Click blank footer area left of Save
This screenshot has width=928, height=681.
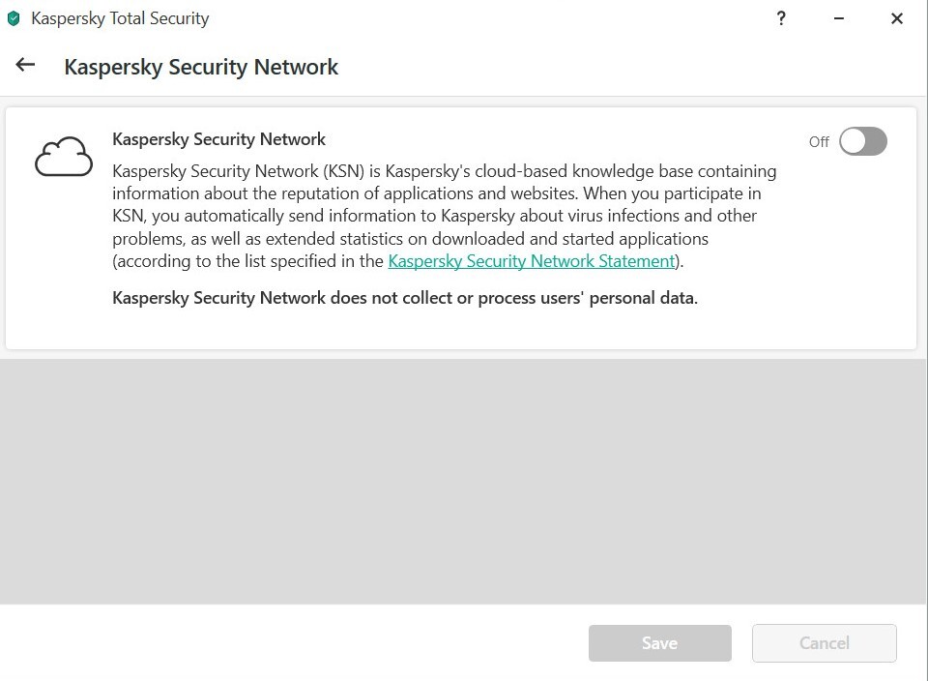[x=290, y=642]
